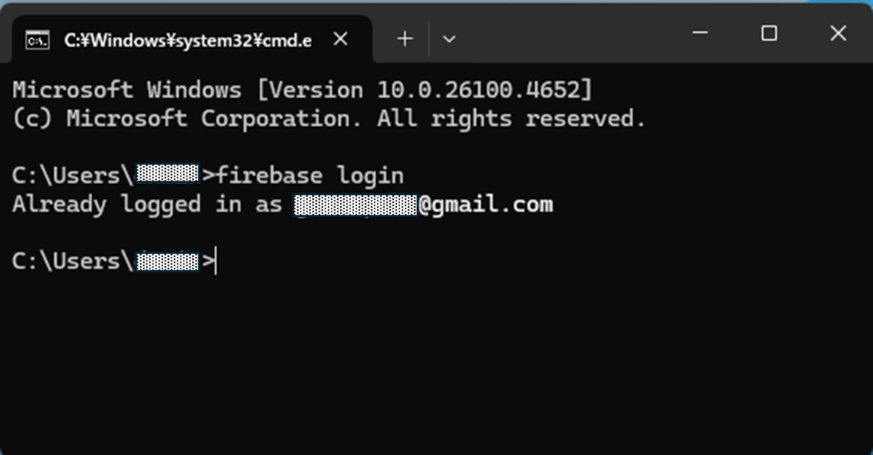Maximize the terminal window
873x455 pixels.
tap(769, 33)
